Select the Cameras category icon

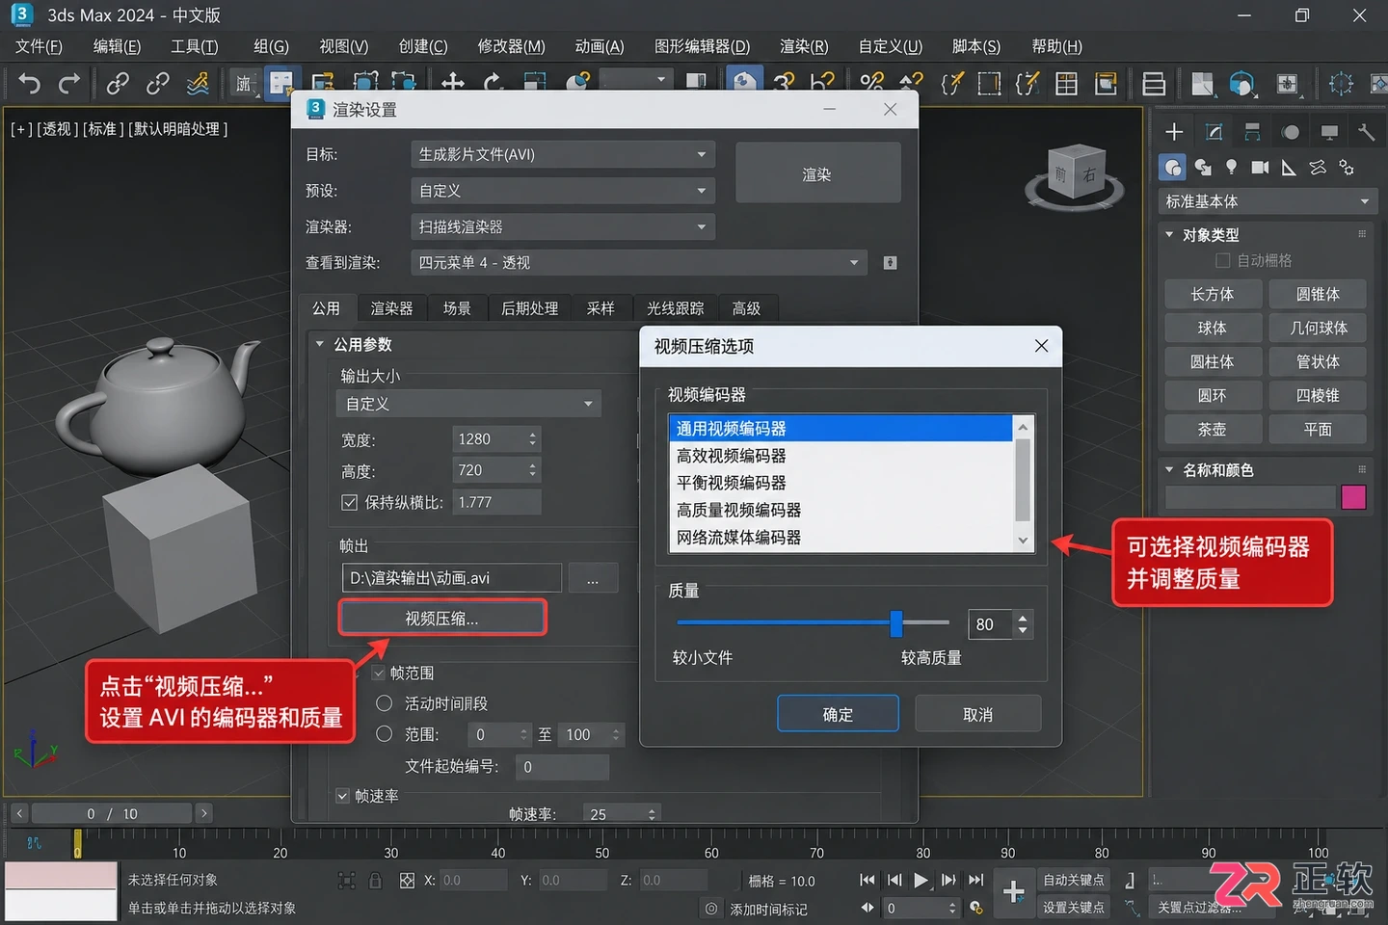[x=1260, y=168]
